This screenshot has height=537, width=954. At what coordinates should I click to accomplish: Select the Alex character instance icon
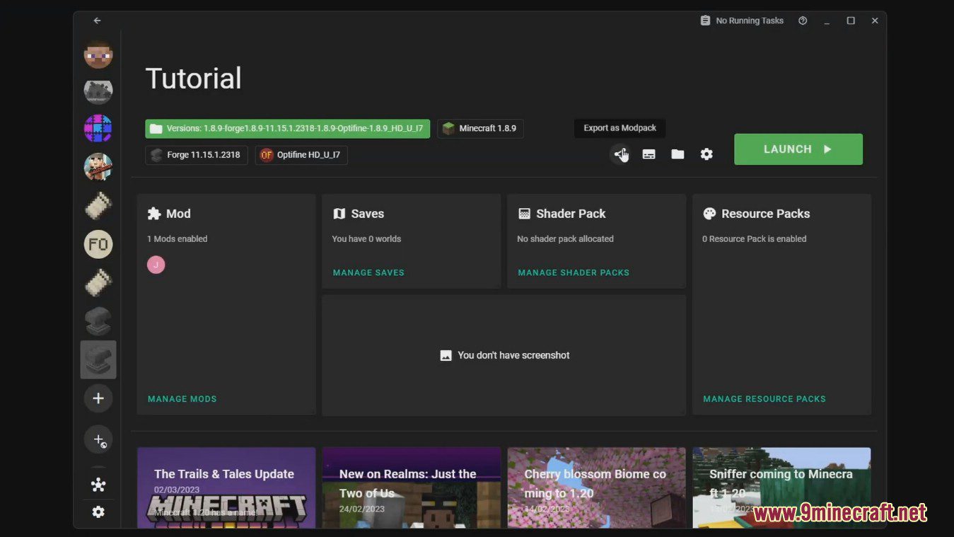tap(98, 167)
